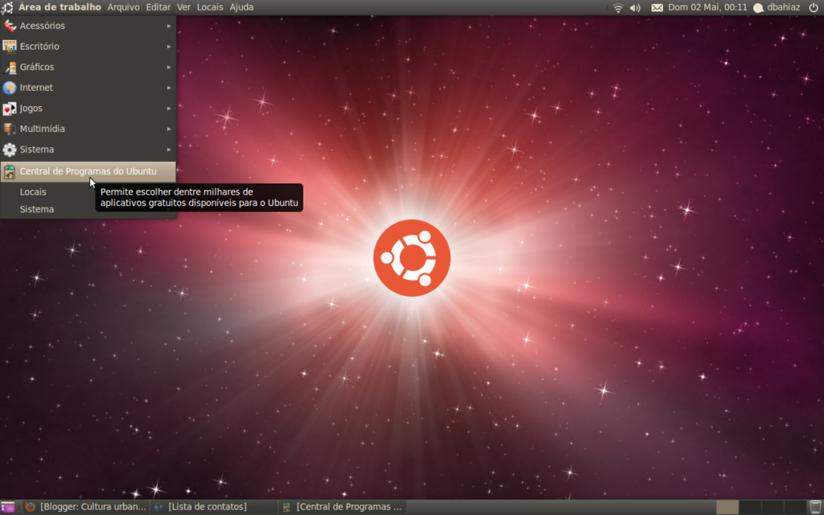Open the Ajuda menu

(x=241, y=7)
